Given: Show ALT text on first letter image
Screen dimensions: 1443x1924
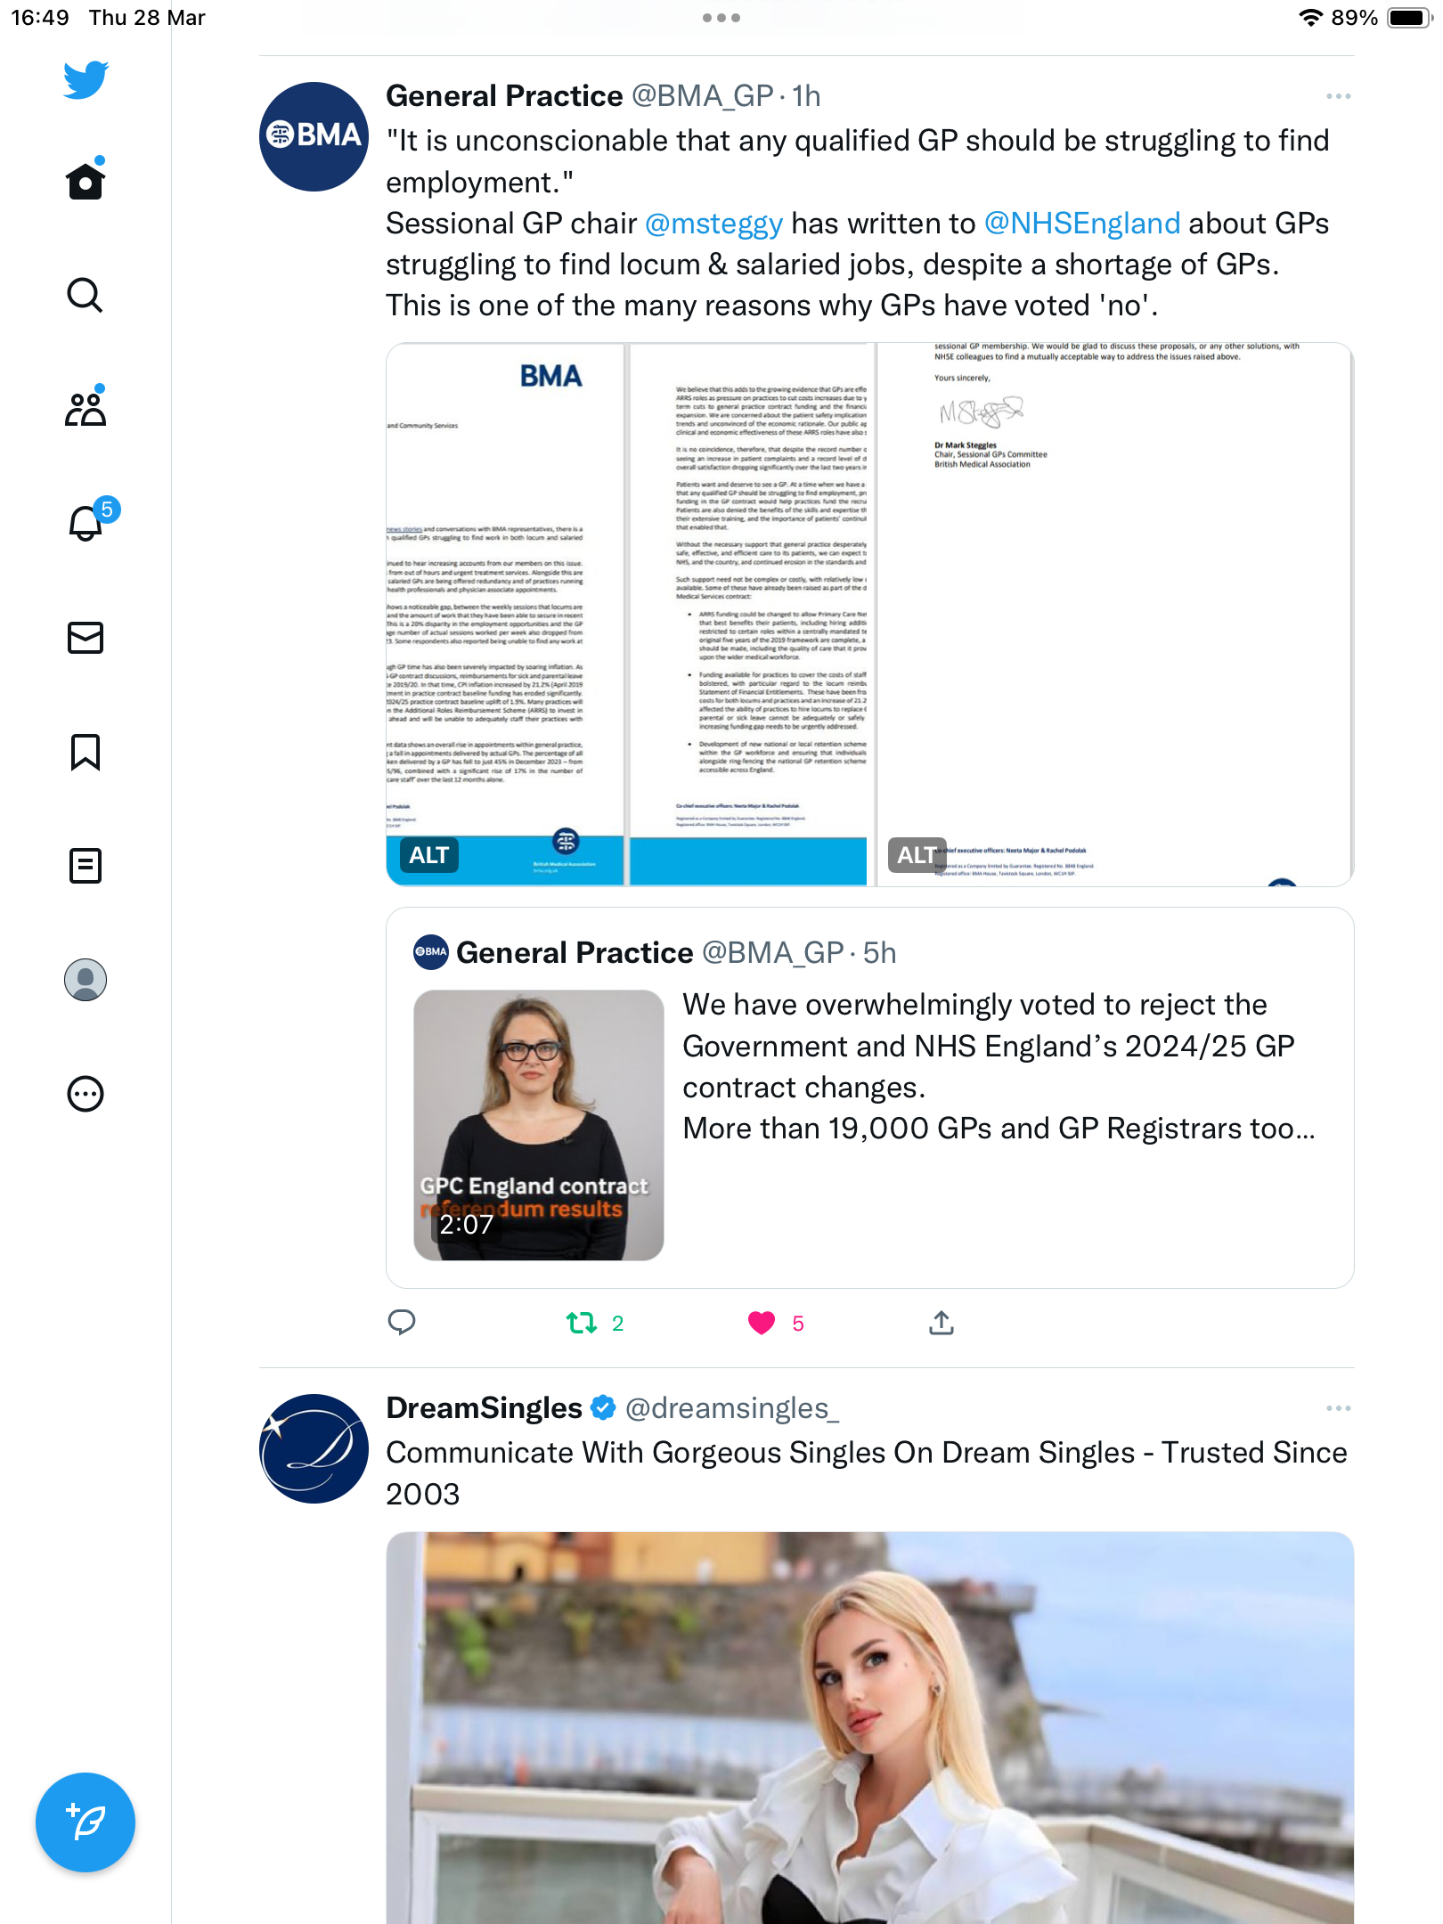Looking at the screenshot, I should point(428,855).
